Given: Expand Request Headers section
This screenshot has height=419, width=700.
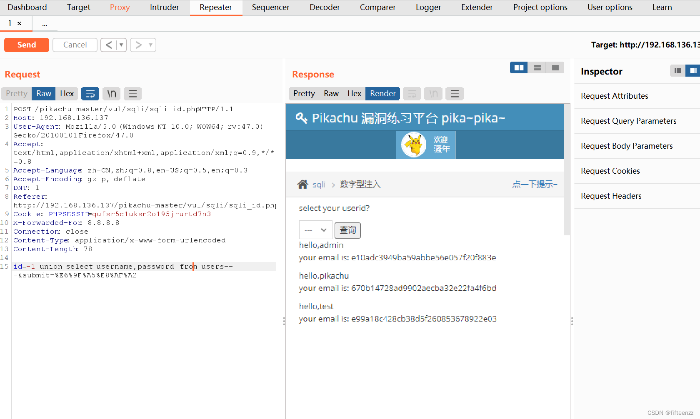Looking at the screenshot, I should tap(637, 196).
